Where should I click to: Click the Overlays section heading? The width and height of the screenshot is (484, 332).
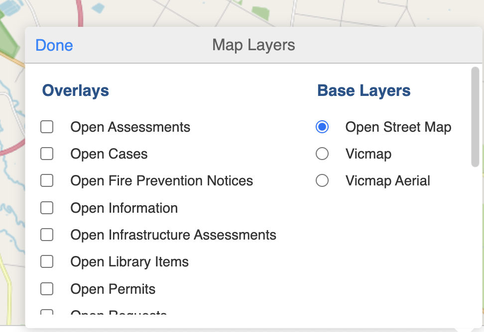pos(75,90)
